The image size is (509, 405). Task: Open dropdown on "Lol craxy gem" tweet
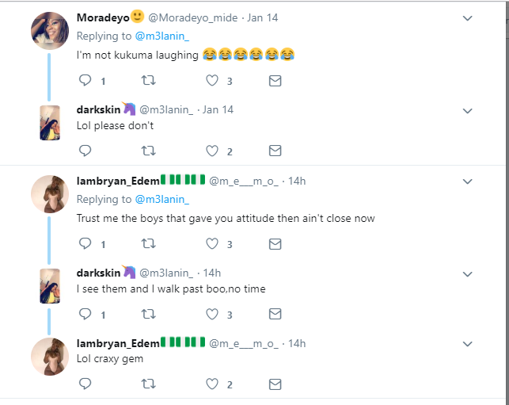[x=467, y=344]
